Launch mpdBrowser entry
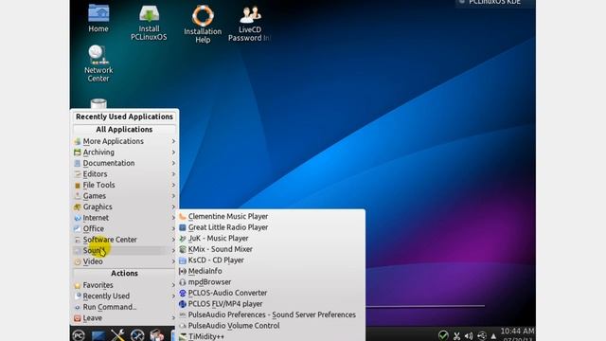606x341 pixels. click(x=271, y=282)
